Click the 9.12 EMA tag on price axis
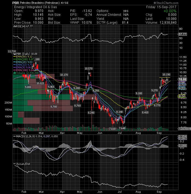Screen dimensions: 191x194 (x=181, y=96)
